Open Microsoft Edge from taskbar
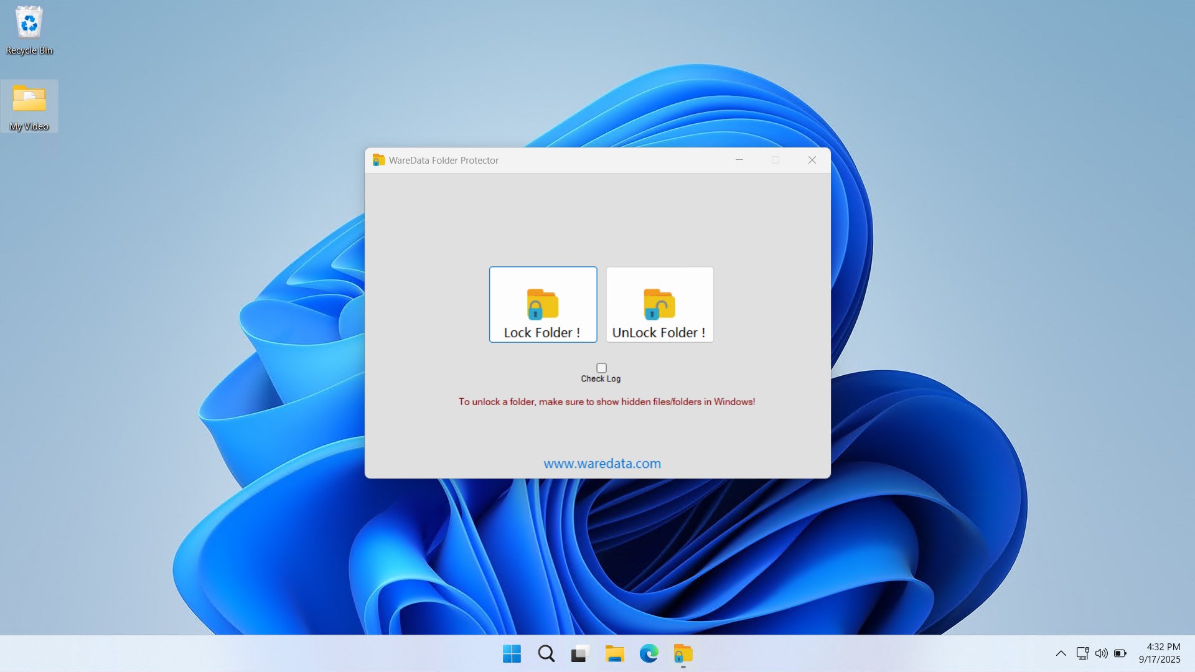 tap(649, 654)
